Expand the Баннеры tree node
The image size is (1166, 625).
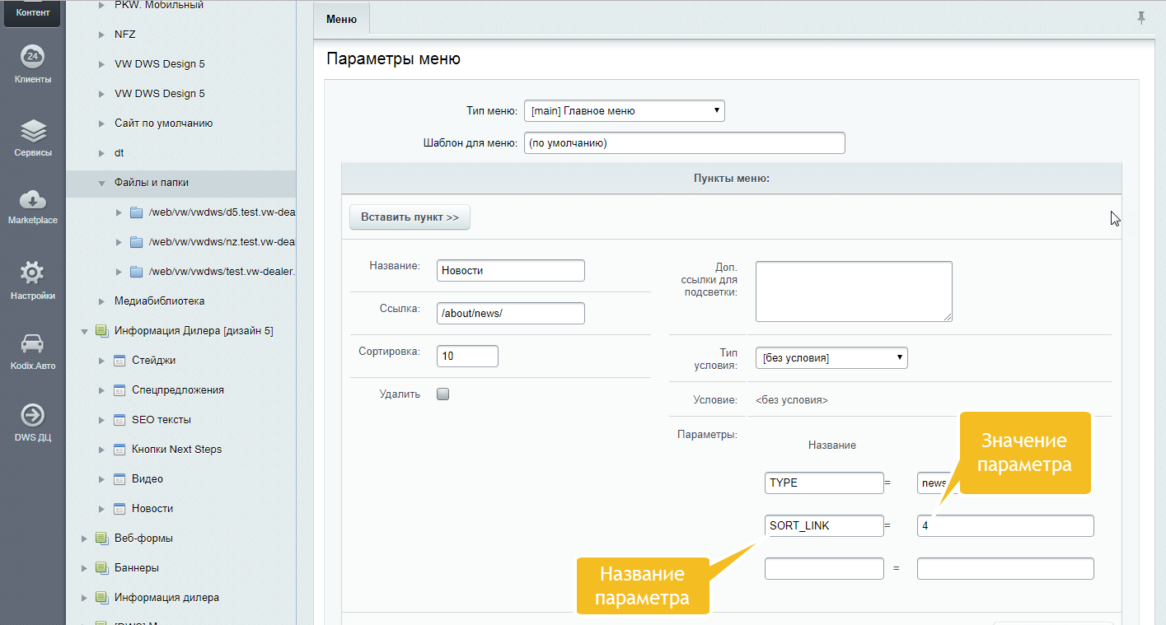[84, 568]
